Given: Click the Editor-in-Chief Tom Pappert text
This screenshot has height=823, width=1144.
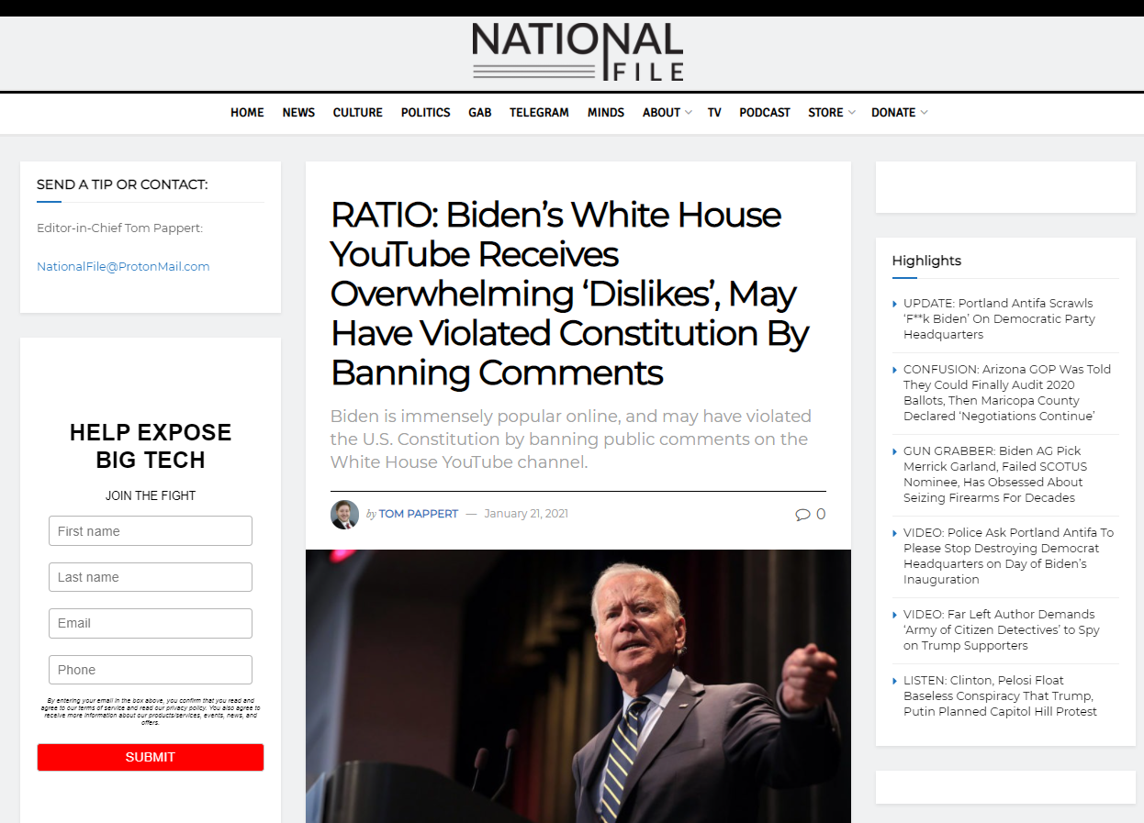Looking at the screenshot, I should tap(119, 228).
